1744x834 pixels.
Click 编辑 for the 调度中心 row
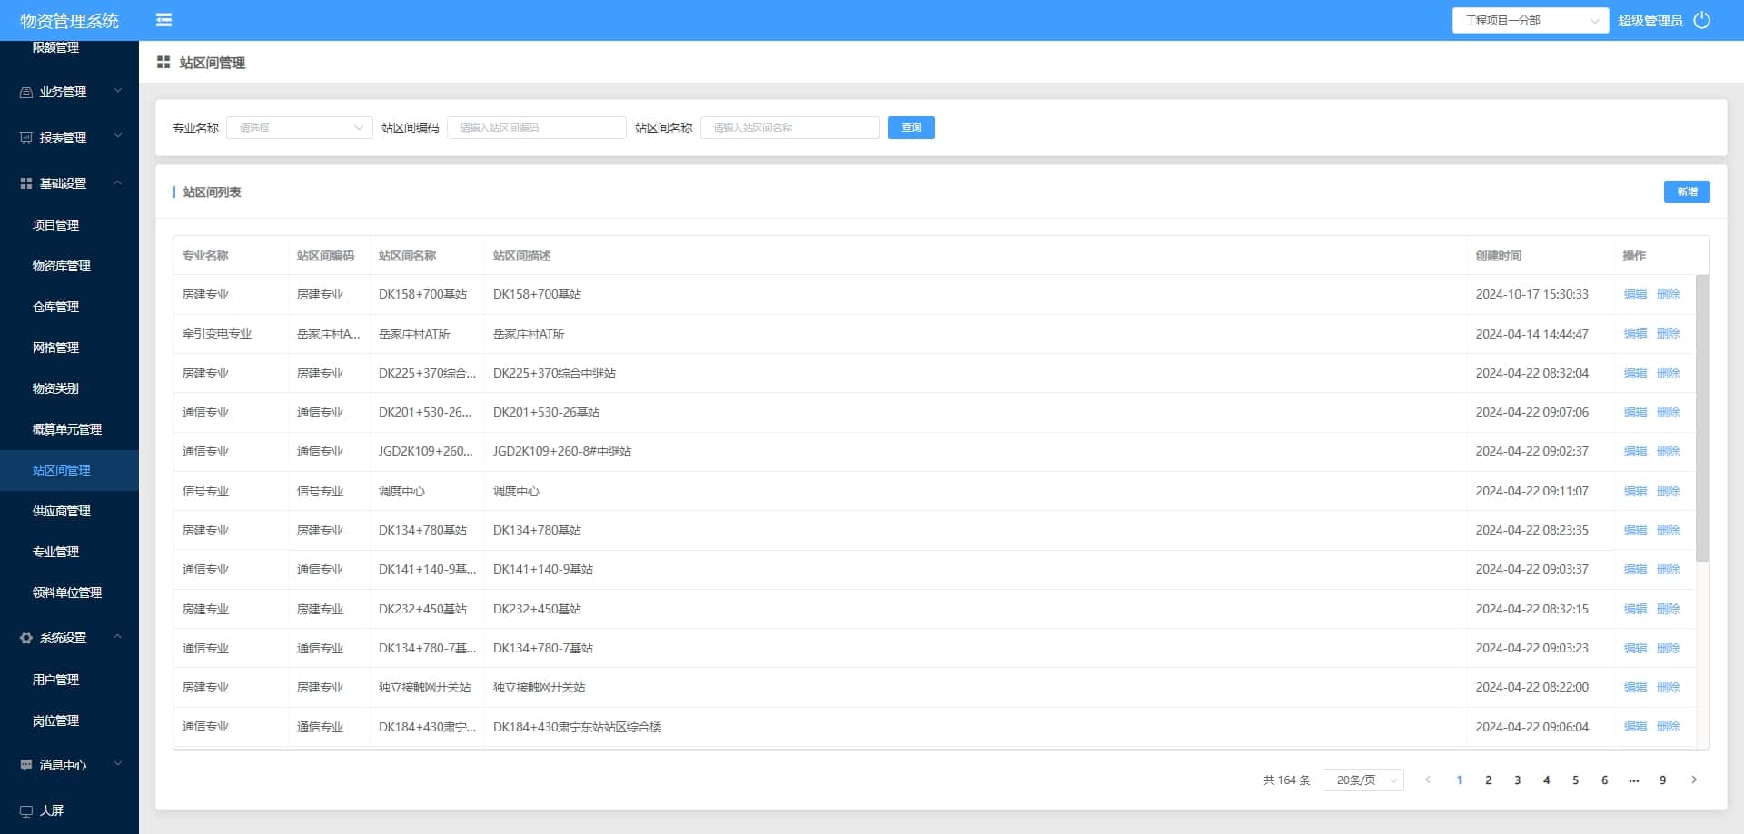(1635, 491)
